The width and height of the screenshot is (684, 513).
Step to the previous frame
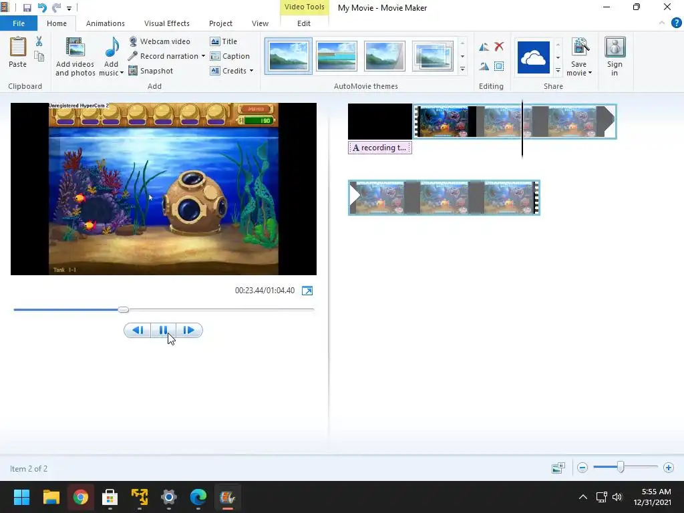pos(138,330)
